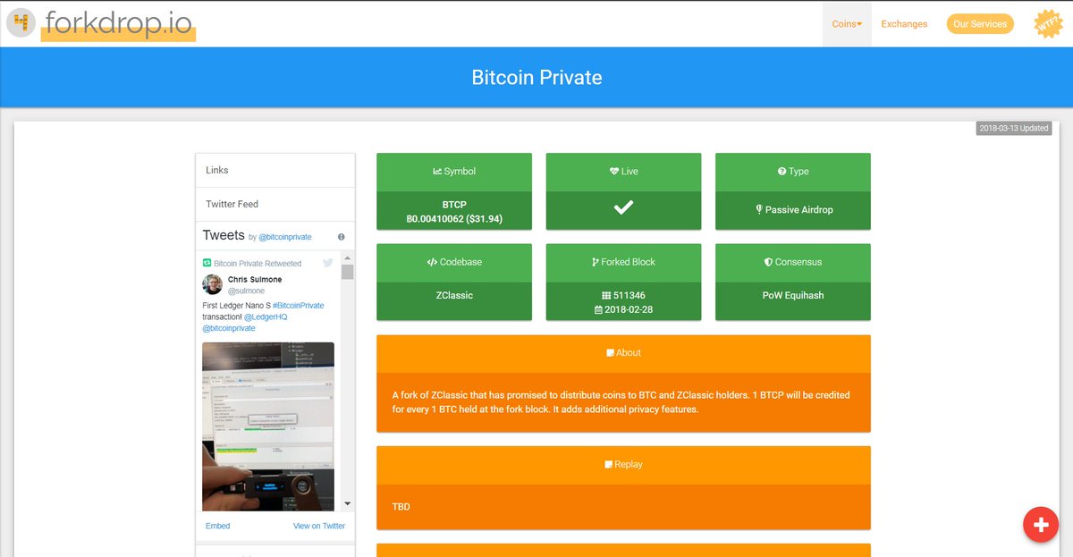Click the TBD replay value

(x=401, y=507)
